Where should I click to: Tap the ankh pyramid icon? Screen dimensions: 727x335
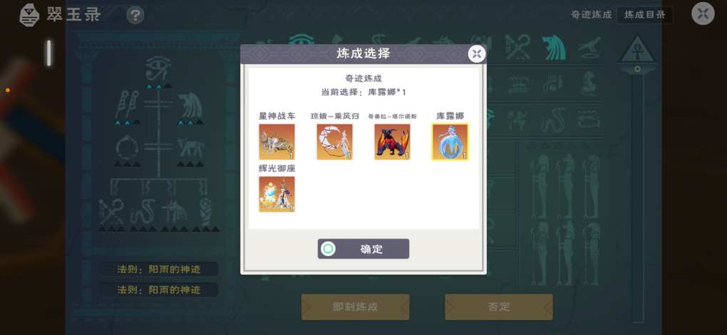point(638,51)
